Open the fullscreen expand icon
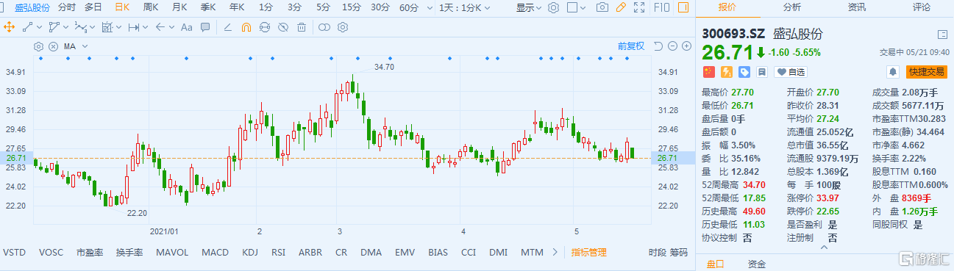The image size is (954, 271). click(x=640, y=7)
